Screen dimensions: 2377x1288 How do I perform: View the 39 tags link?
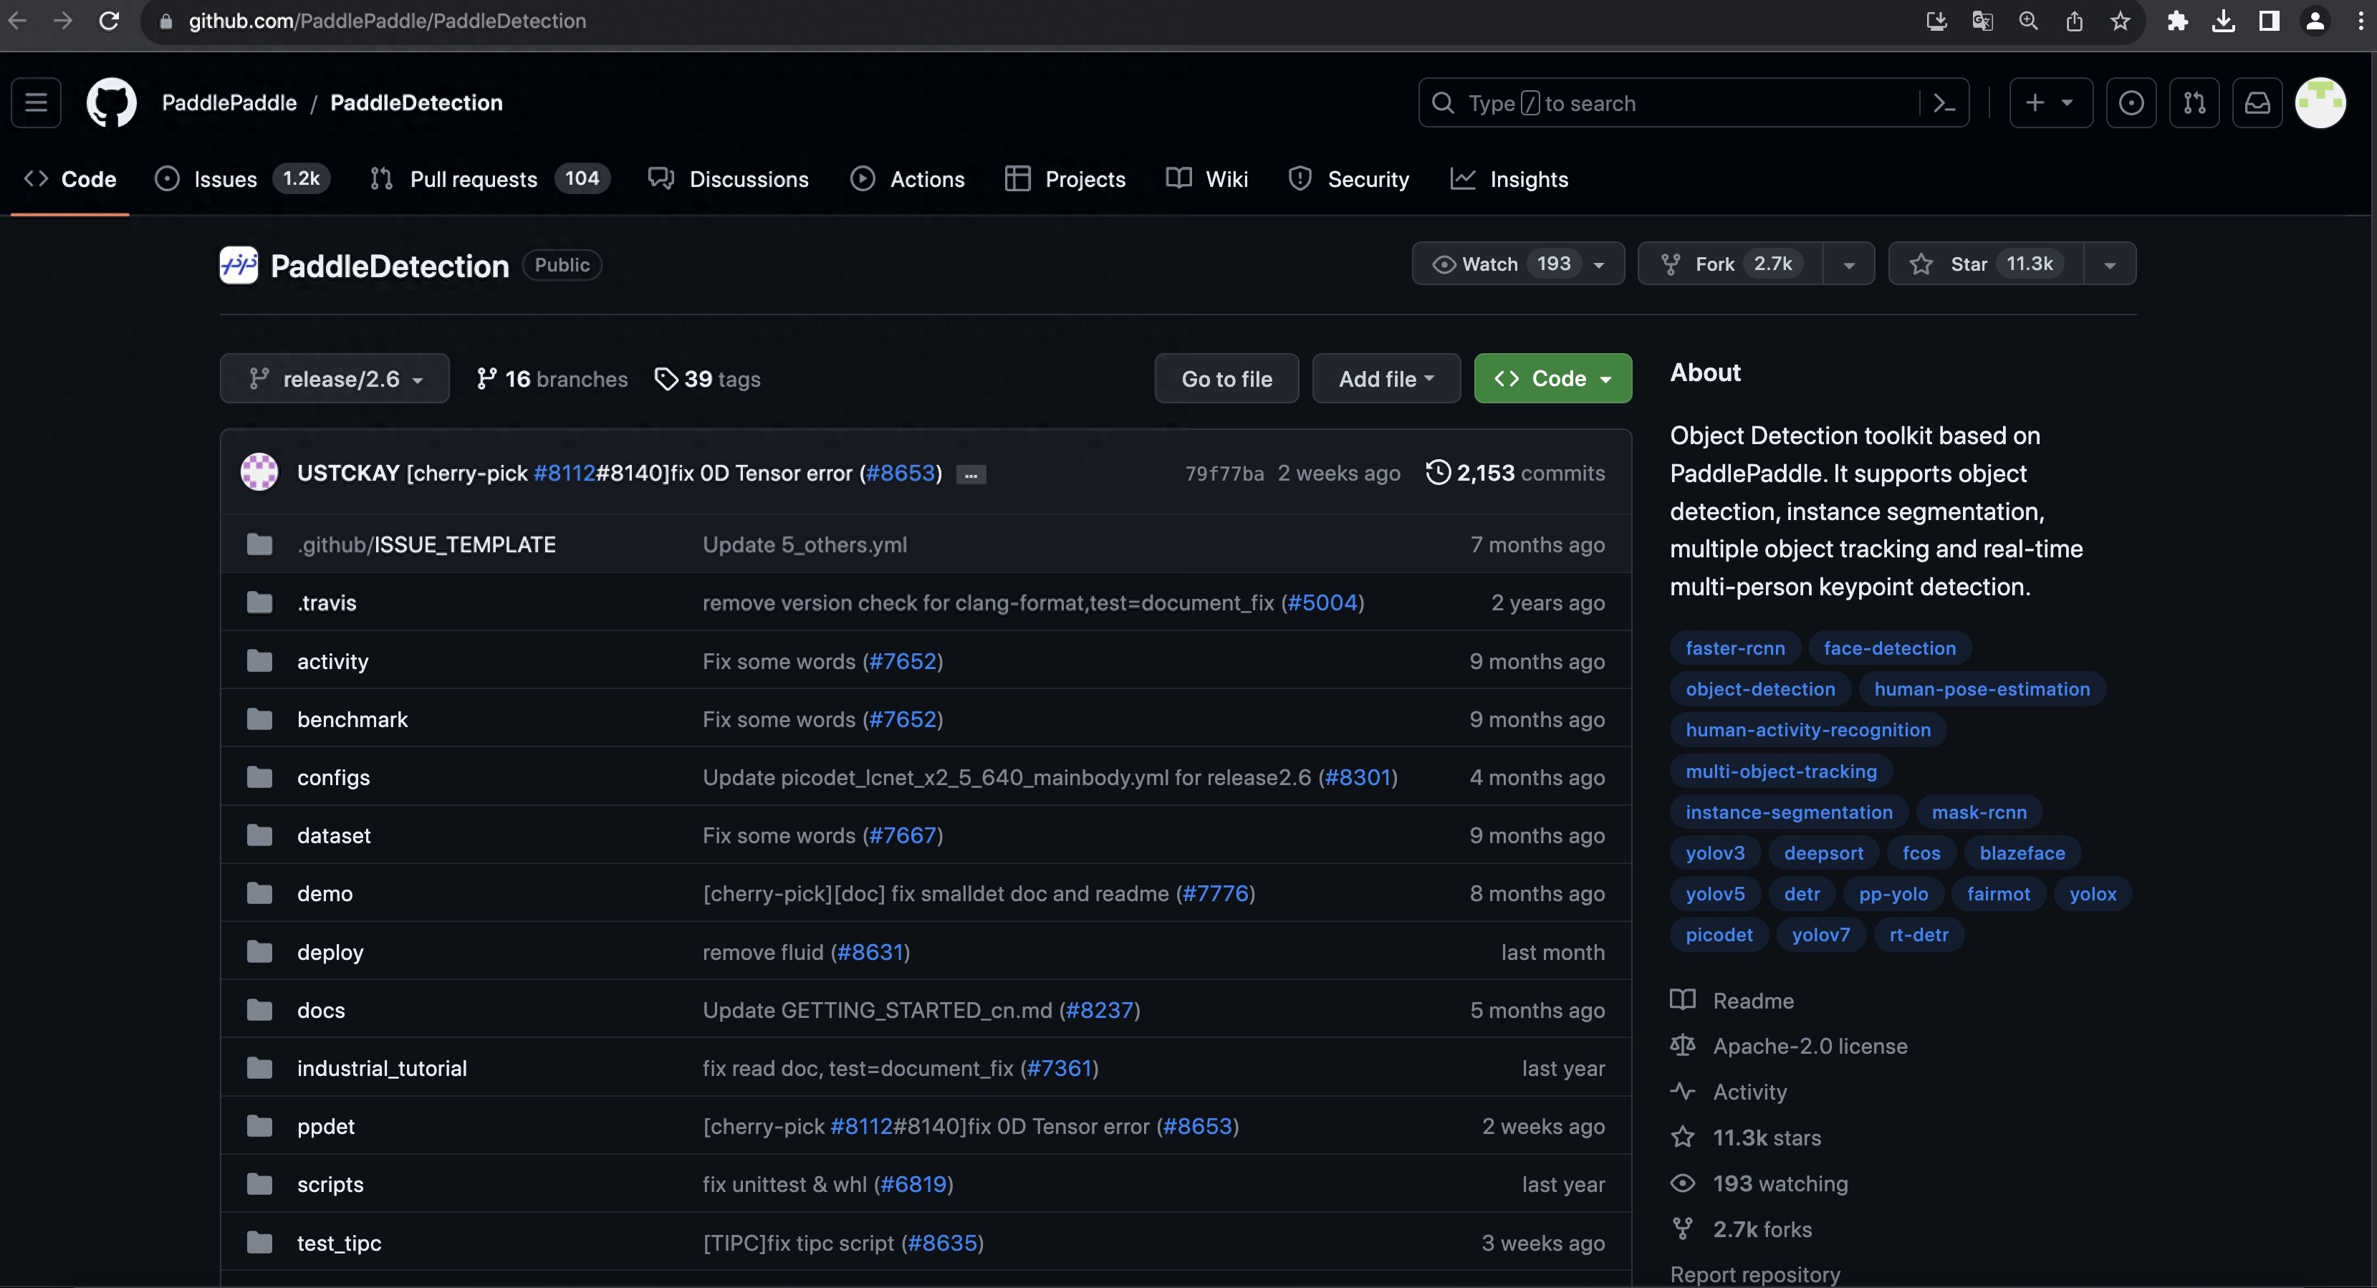pyautogui.click(x=707, y=379)
